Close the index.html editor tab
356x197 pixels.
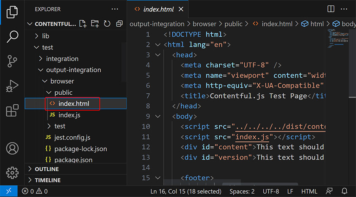point(181,9)
